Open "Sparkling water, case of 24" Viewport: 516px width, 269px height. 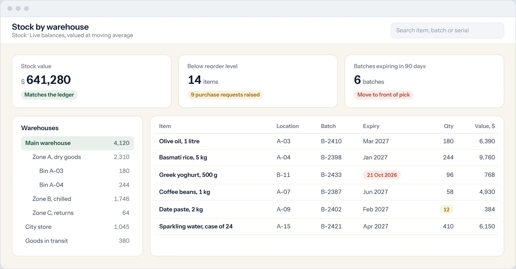(196, 226)
